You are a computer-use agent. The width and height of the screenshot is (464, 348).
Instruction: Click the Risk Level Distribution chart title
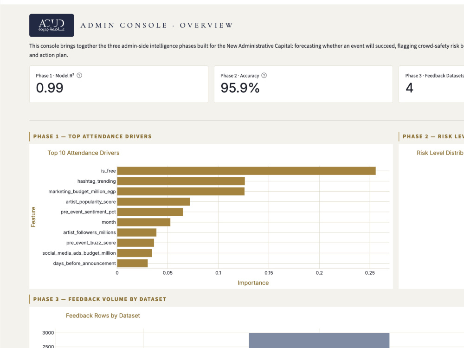tap(440, 153)
